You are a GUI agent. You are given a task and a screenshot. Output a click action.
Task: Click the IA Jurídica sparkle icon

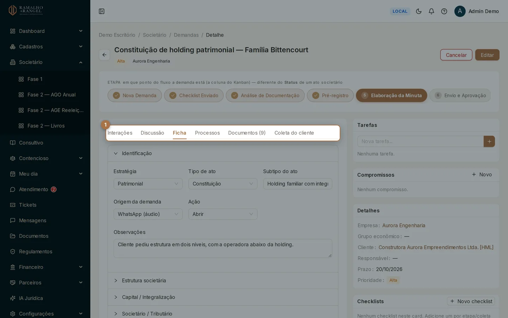point(13,298)
